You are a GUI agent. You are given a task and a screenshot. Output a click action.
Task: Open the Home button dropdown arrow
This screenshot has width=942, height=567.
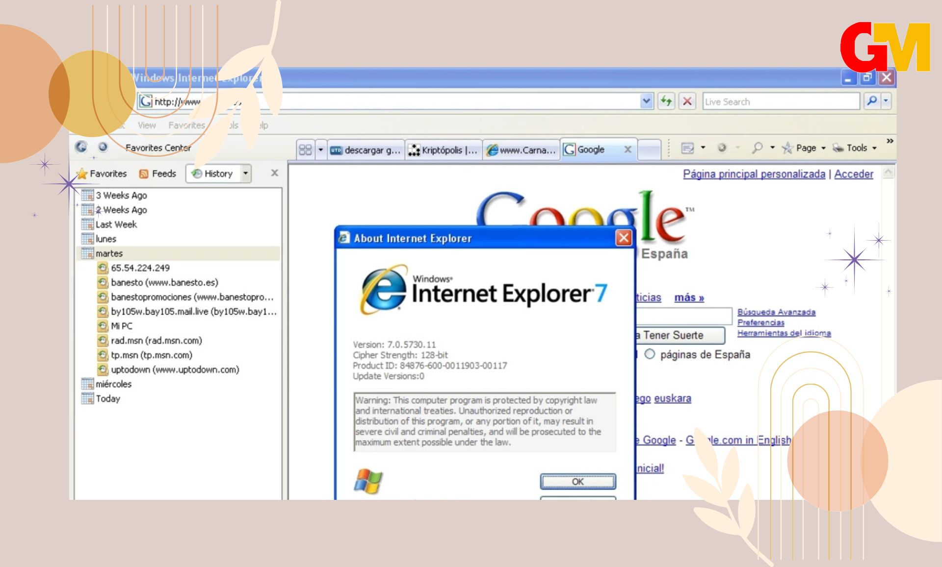coord(703,148)
